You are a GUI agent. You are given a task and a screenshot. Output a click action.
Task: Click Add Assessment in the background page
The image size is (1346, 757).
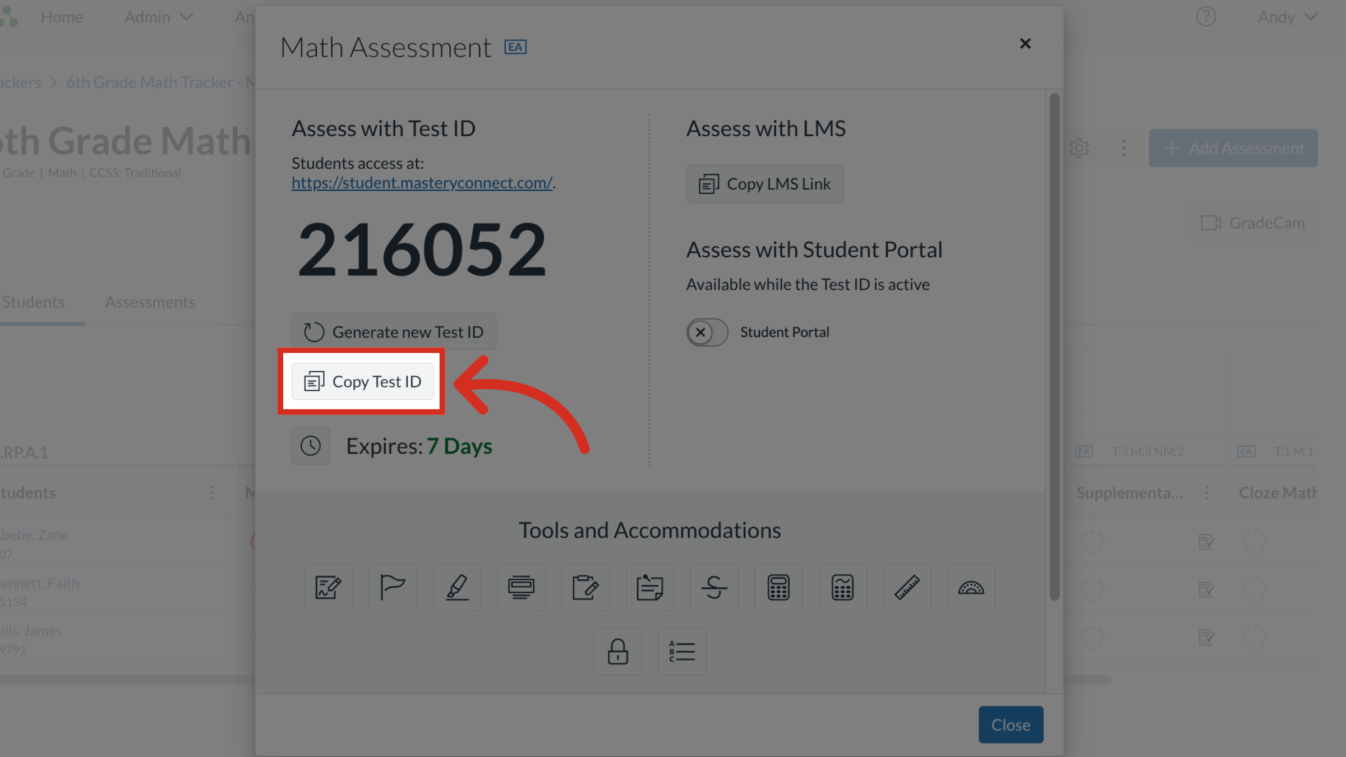tap(1233, 148)
